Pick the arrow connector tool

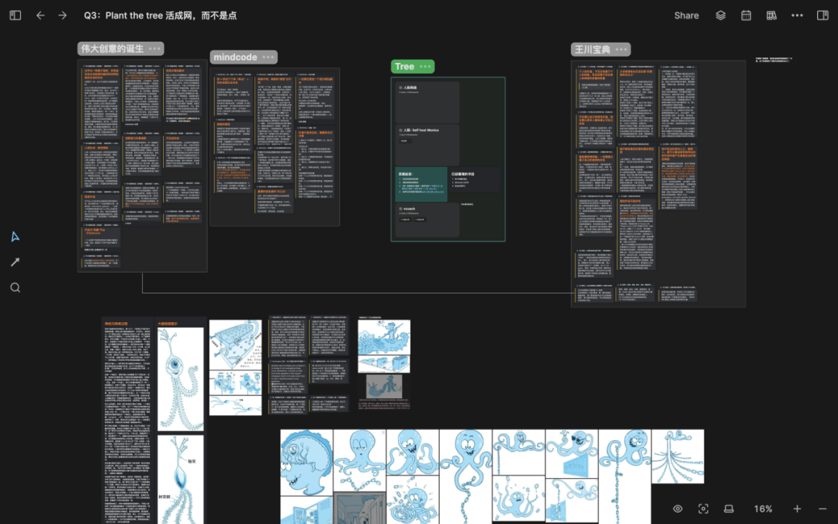15,262
